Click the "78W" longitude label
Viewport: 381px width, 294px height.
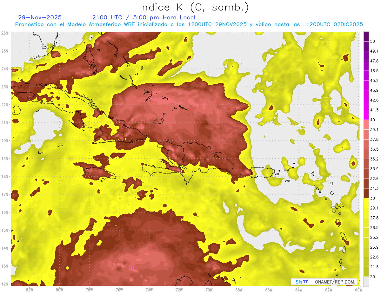[x=89, y=290]
